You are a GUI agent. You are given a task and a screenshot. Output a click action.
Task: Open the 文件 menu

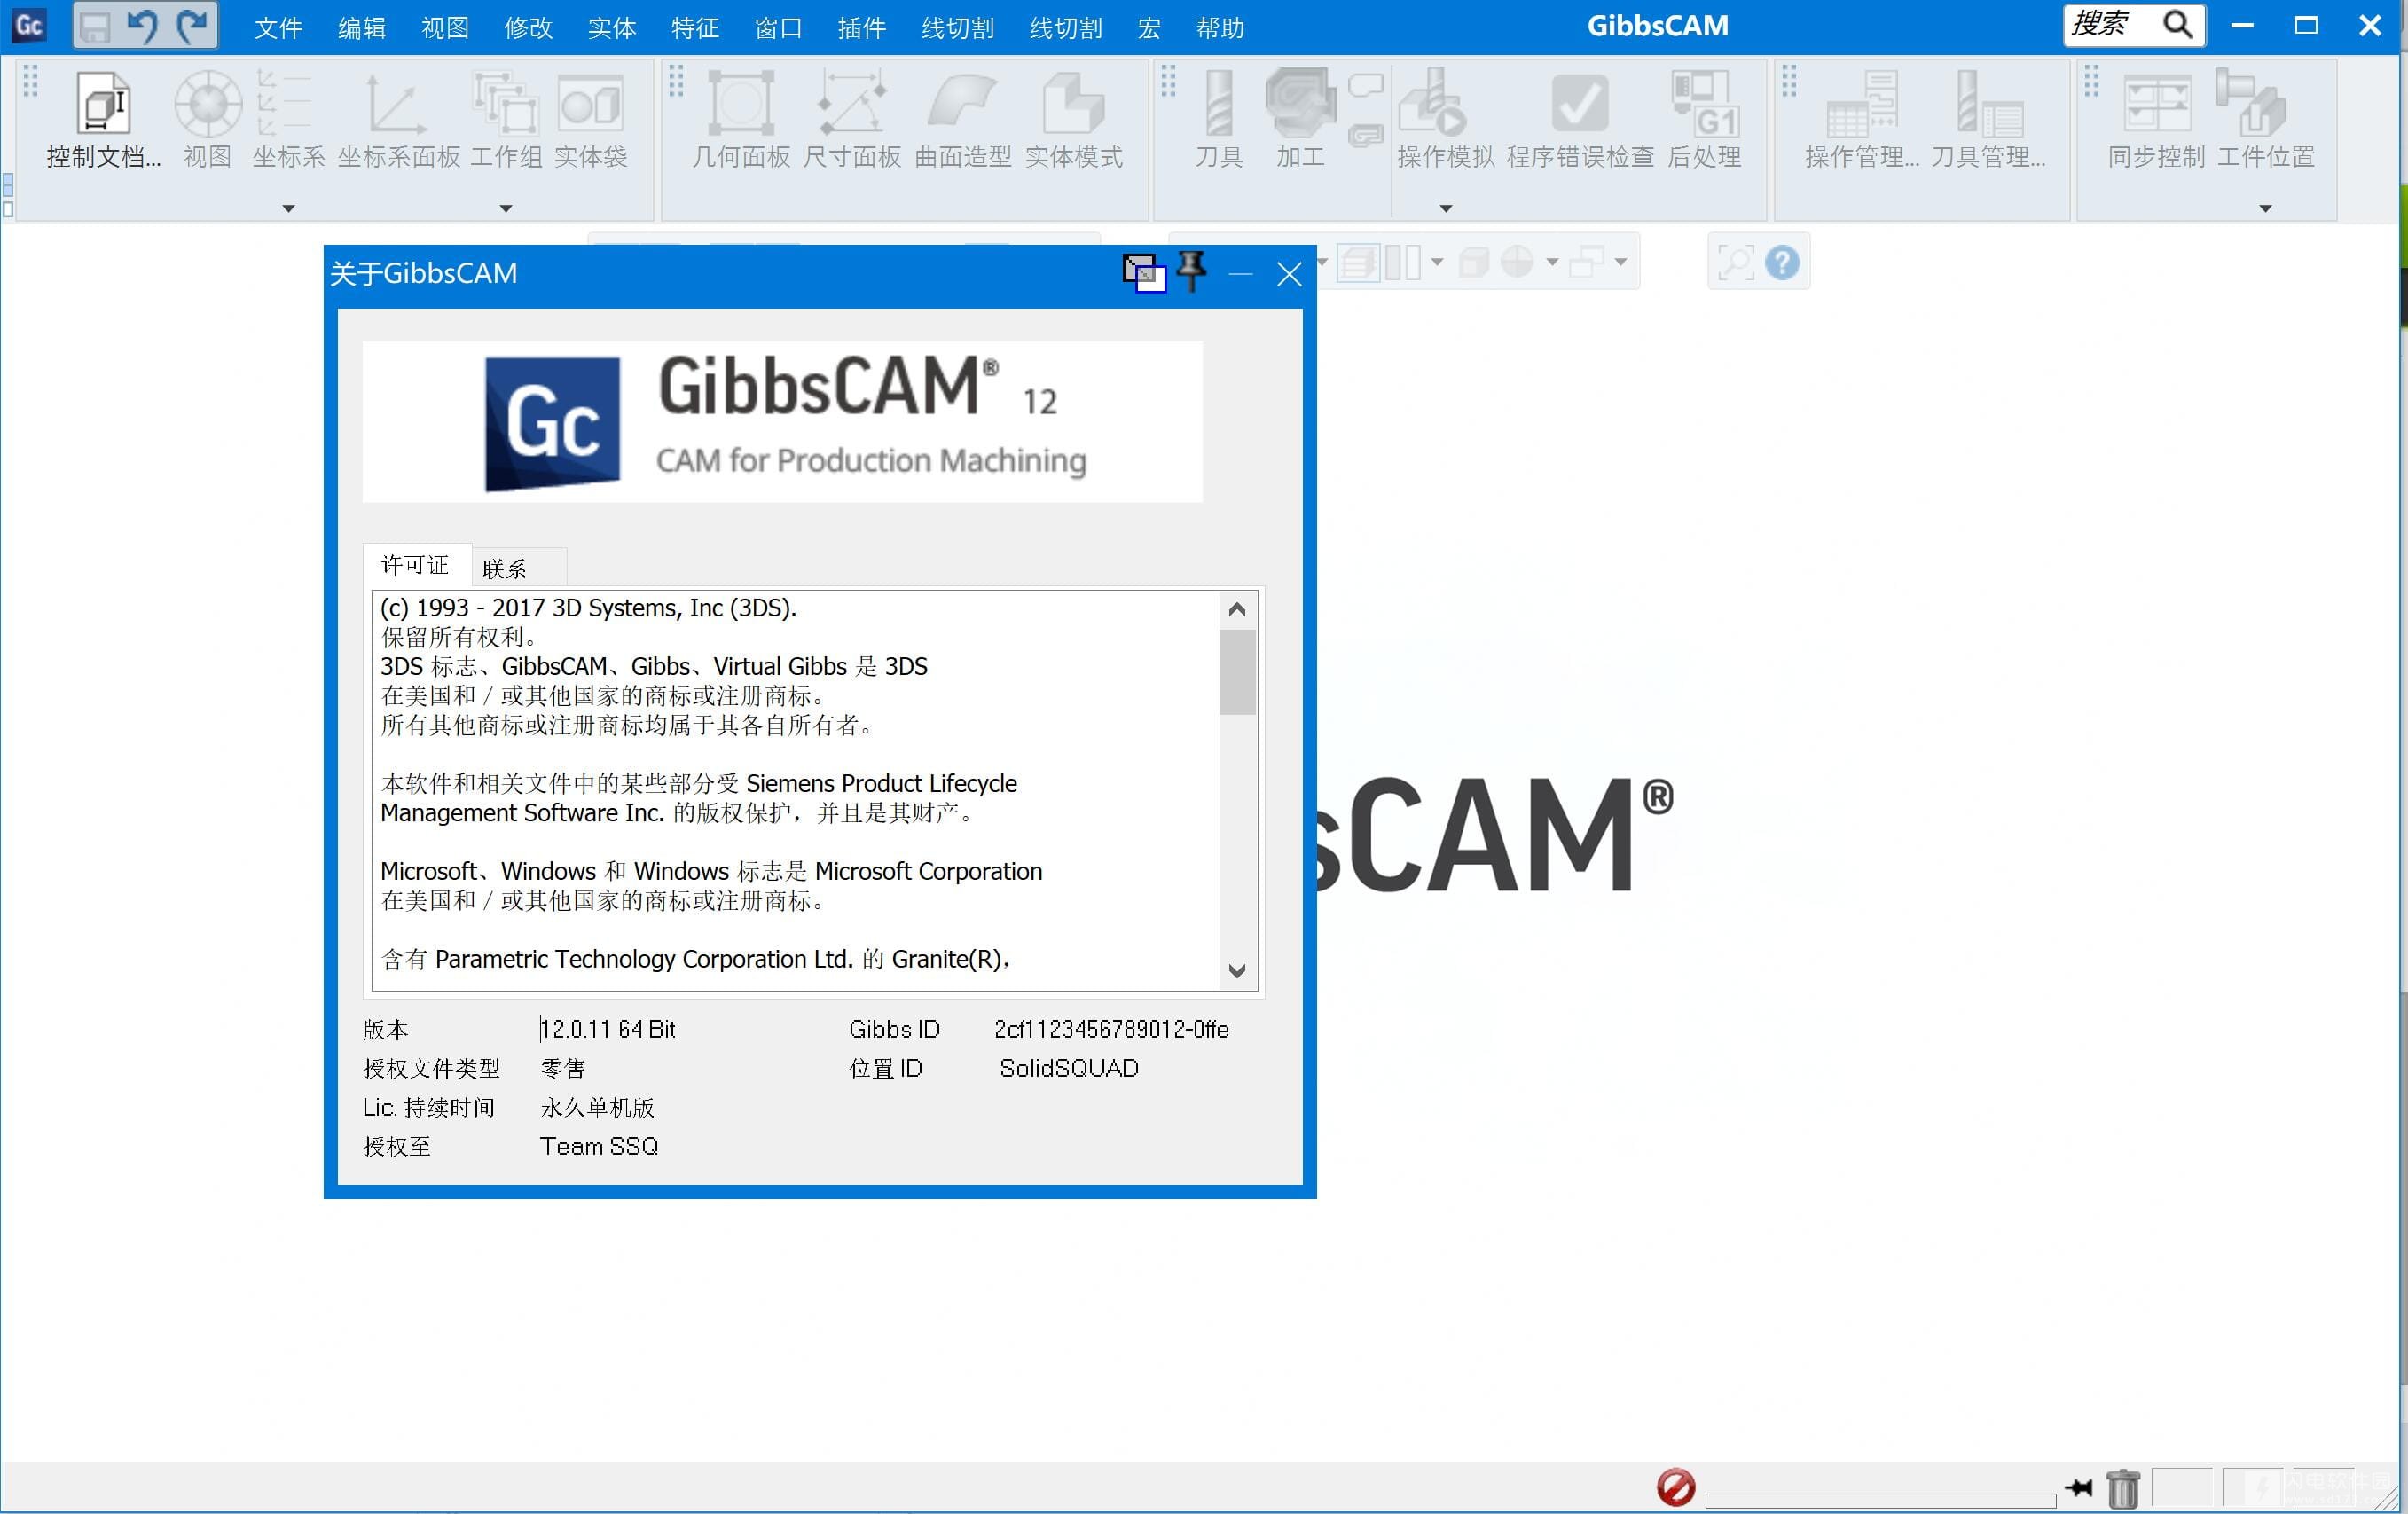tap(277, 28)
